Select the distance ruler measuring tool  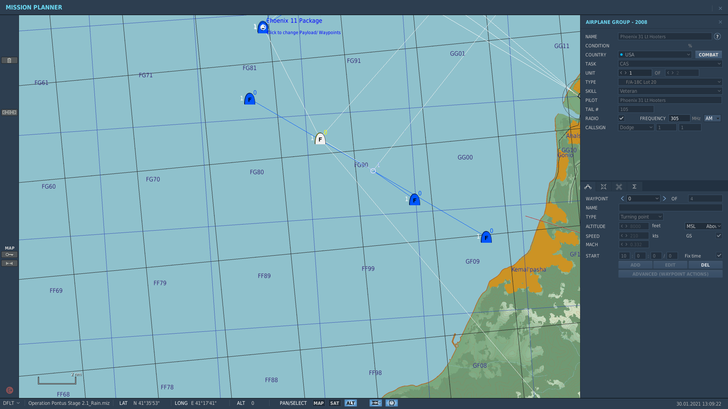9,263
